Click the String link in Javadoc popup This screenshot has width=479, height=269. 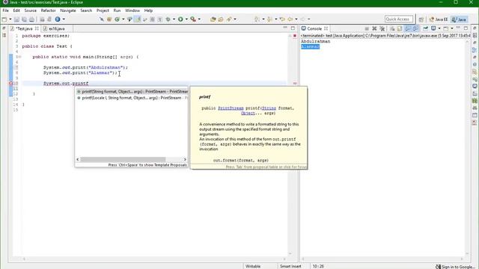tap(269, 108)
